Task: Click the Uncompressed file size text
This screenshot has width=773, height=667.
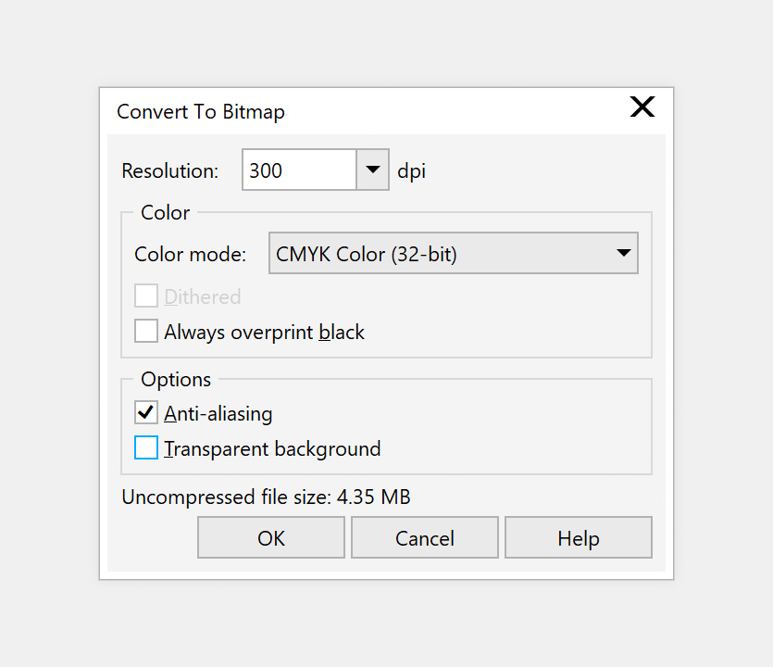Action: pyautogui.click(x=267, y=497)
